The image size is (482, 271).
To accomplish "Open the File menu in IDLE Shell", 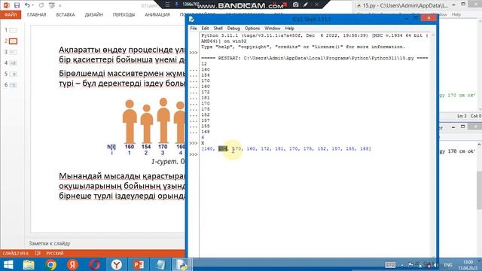I will (194, 29).
